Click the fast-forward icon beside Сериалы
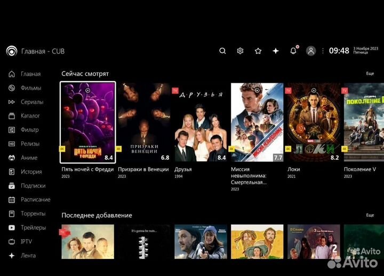384x276 pixels. pos(12,102)
